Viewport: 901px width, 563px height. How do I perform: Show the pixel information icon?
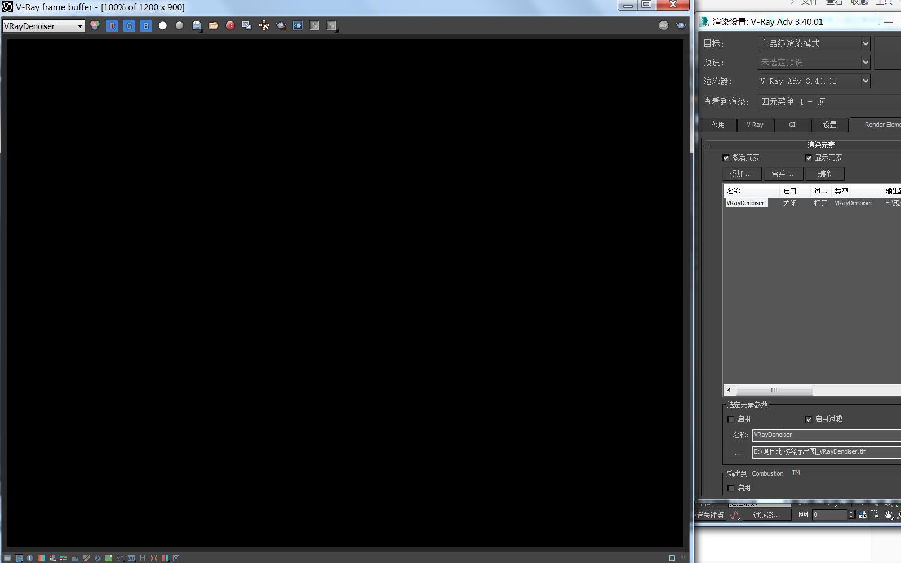[30, 558]
